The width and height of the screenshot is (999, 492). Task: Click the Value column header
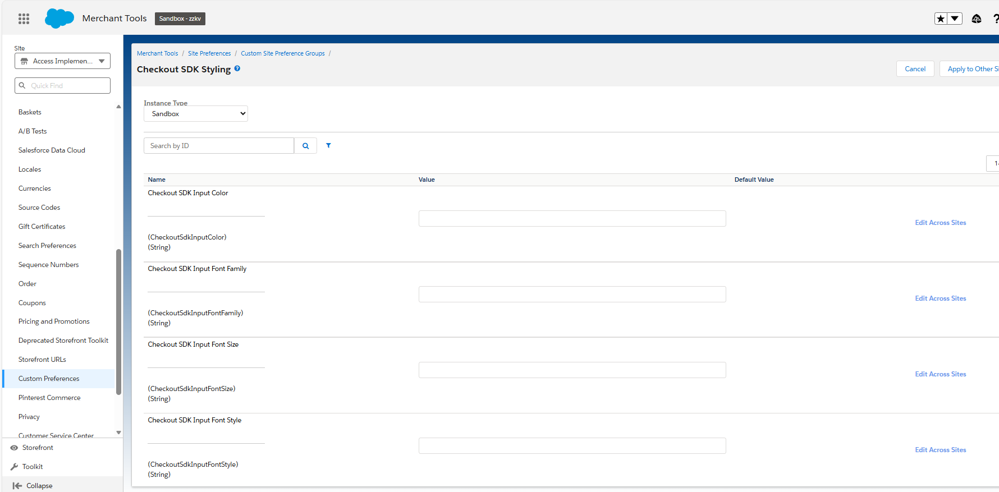point(427,180)
